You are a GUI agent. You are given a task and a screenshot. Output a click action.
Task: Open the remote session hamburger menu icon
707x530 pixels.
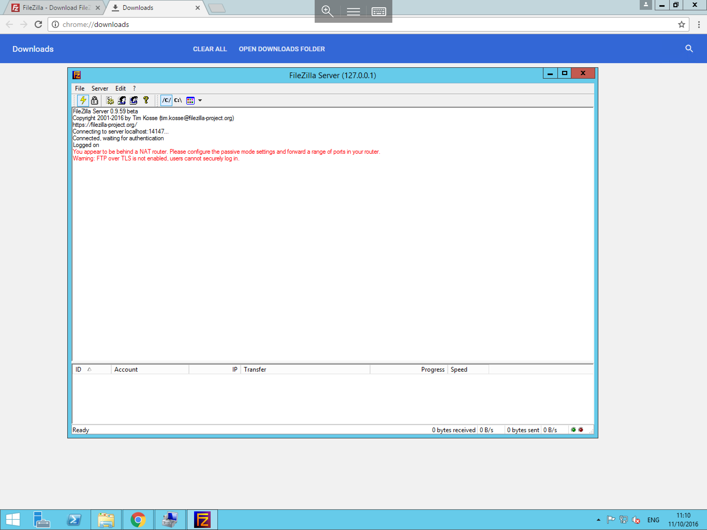coord(353,12)
